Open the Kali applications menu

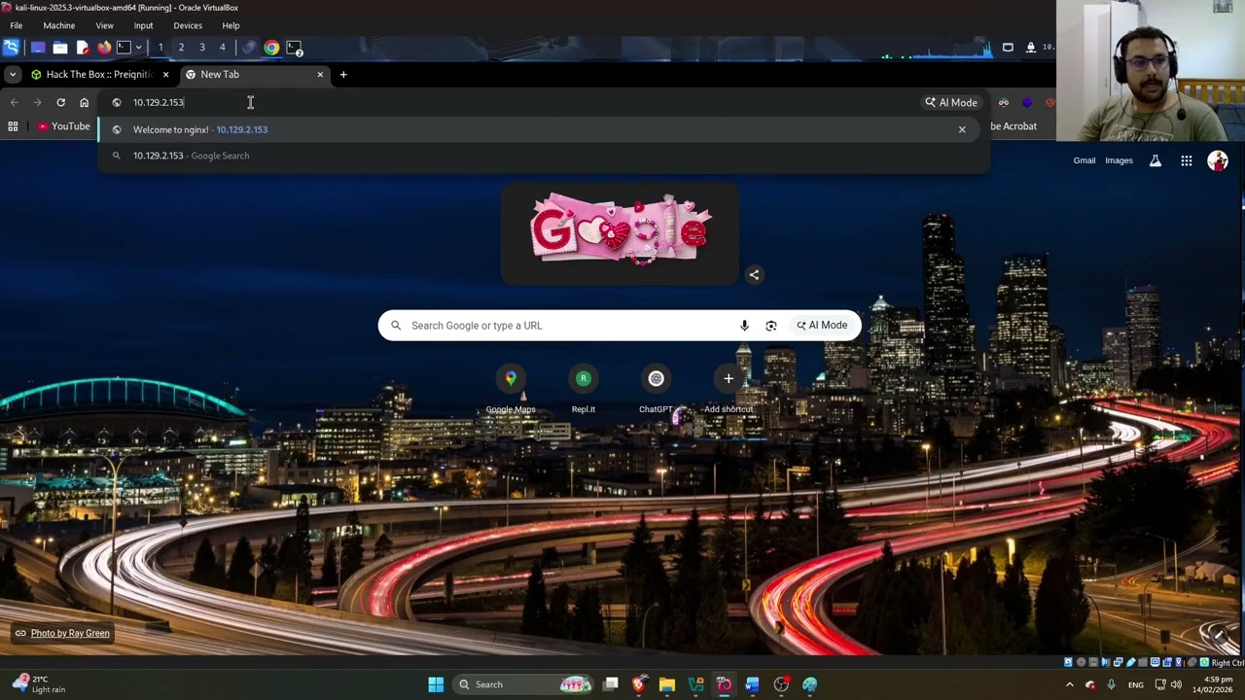point(12,47)
